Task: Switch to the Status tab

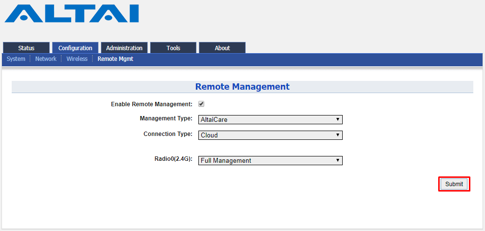Action: pos(26,48)
